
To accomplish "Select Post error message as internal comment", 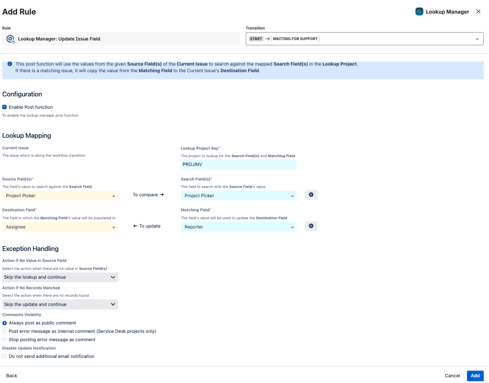I will click(x=4, y=331).
